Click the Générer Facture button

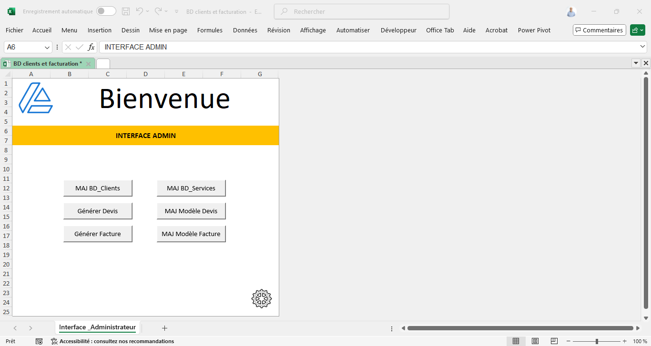coord(98,234)
